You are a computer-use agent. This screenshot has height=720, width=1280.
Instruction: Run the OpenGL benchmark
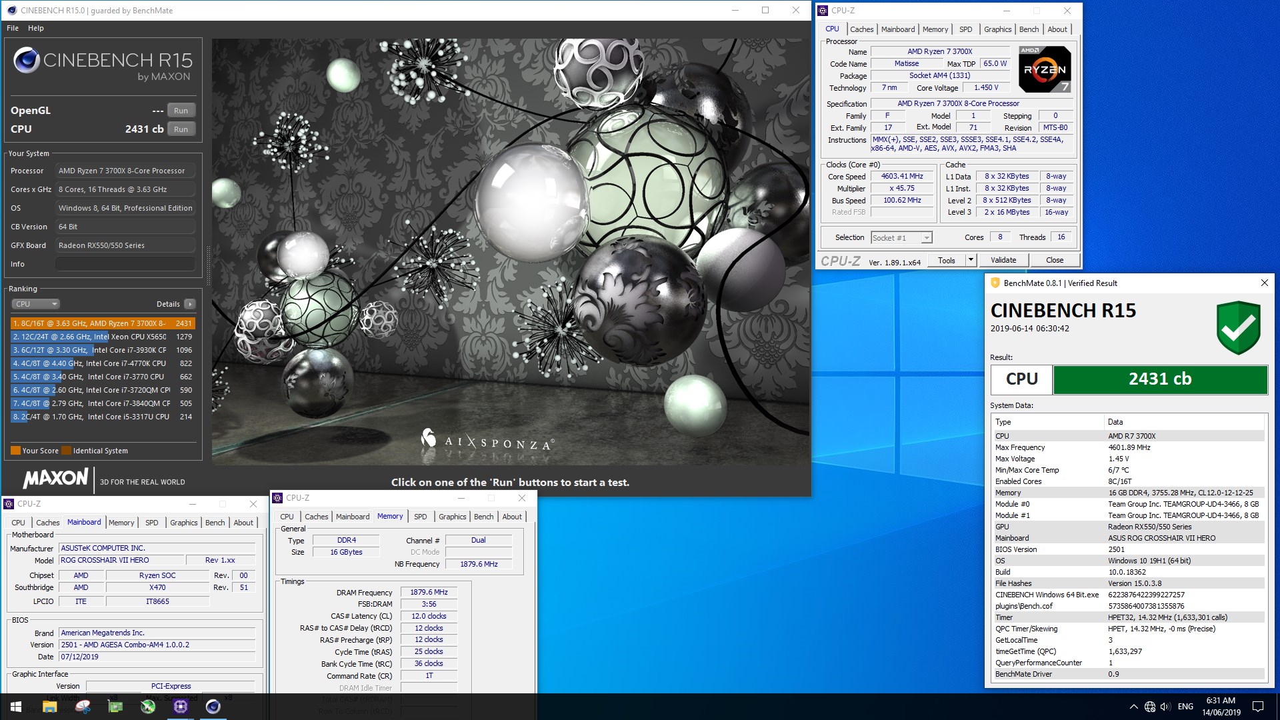[181, 111]
